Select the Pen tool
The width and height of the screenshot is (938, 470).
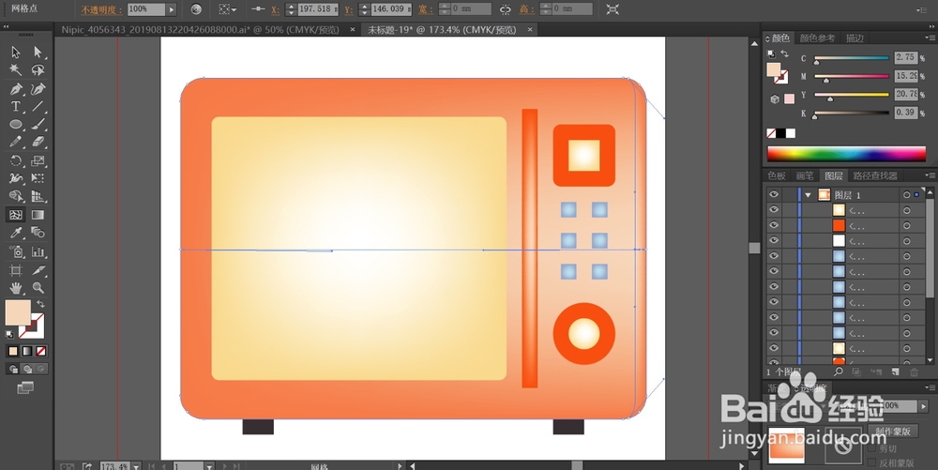[x=16, y=89]
